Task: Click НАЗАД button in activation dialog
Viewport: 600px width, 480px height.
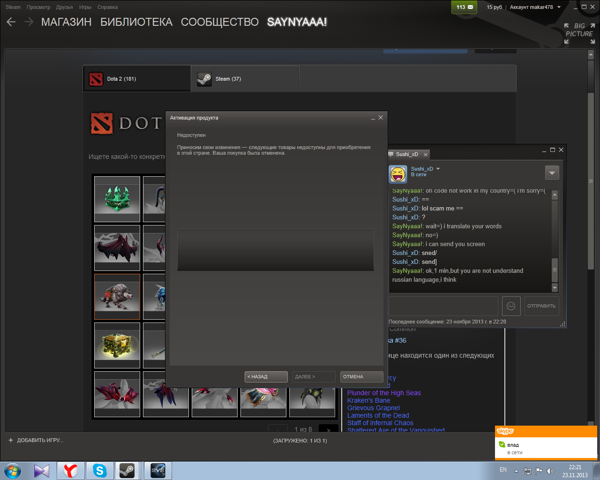Action: point(266,377)
